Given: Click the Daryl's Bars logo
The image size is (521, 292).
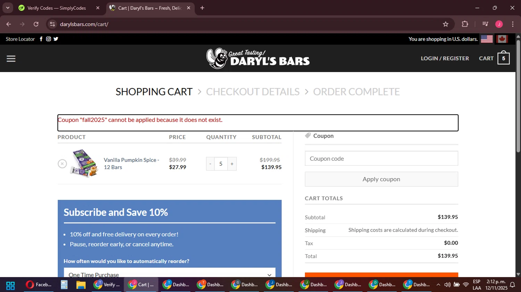Looking at the screenshot, I should [x=258, y=58].
